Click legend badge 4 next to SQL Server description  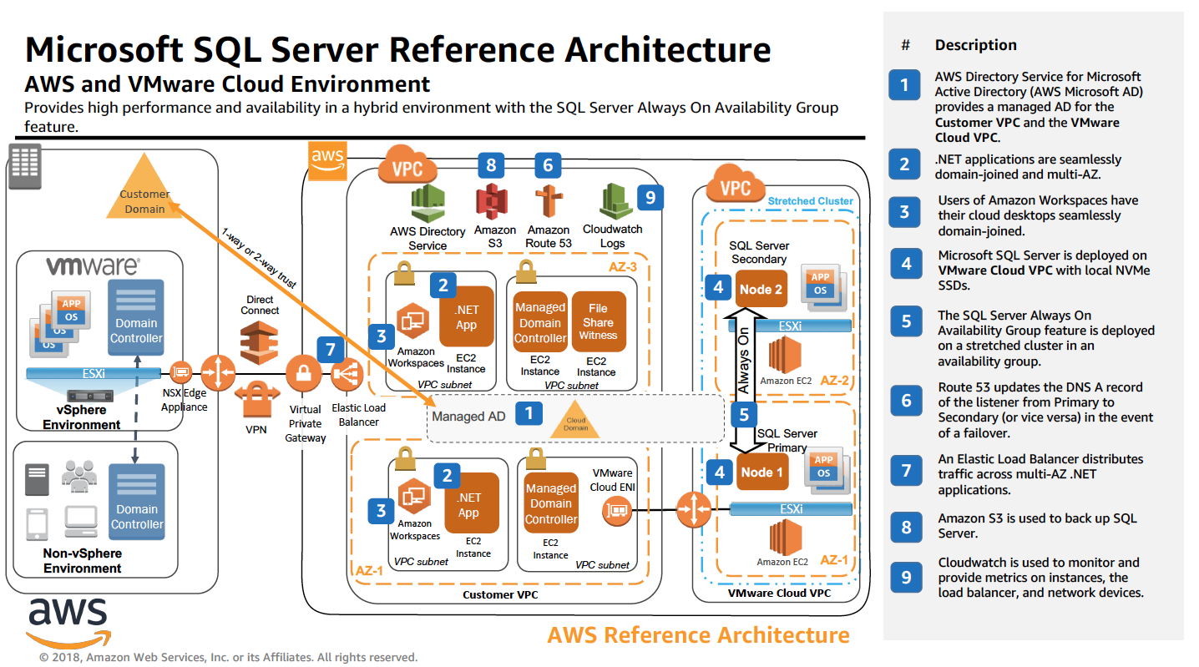tap(906, 265)
